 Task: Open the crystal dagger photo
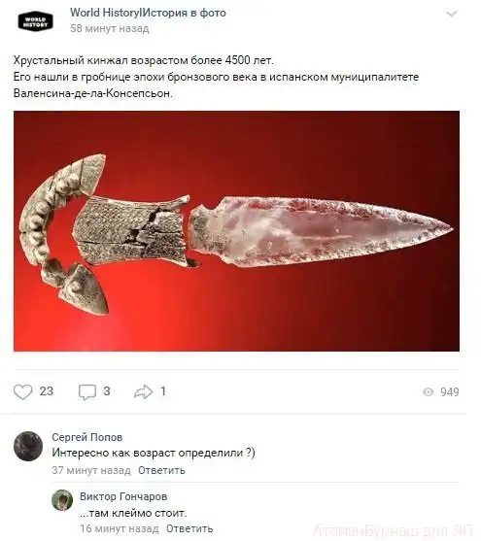pos(236,231)
